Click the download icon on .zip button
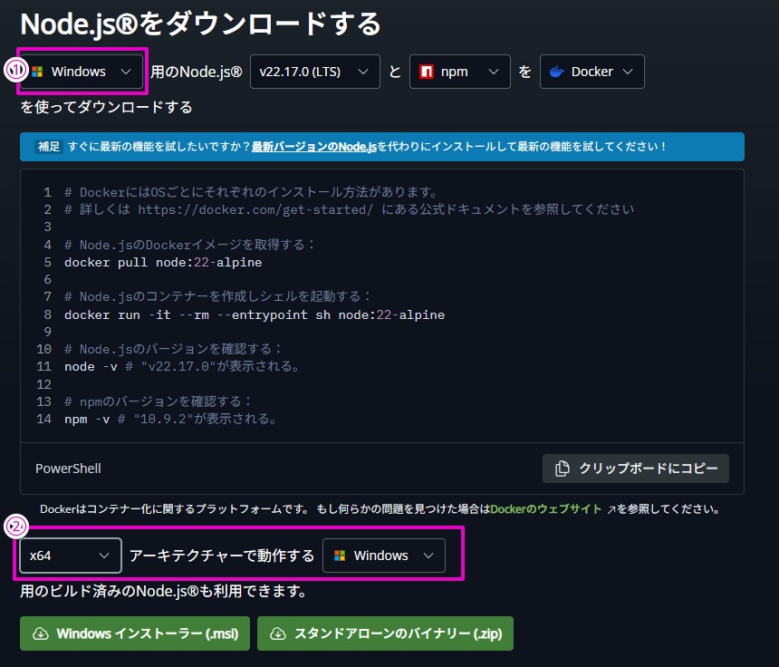 [278, 633]
